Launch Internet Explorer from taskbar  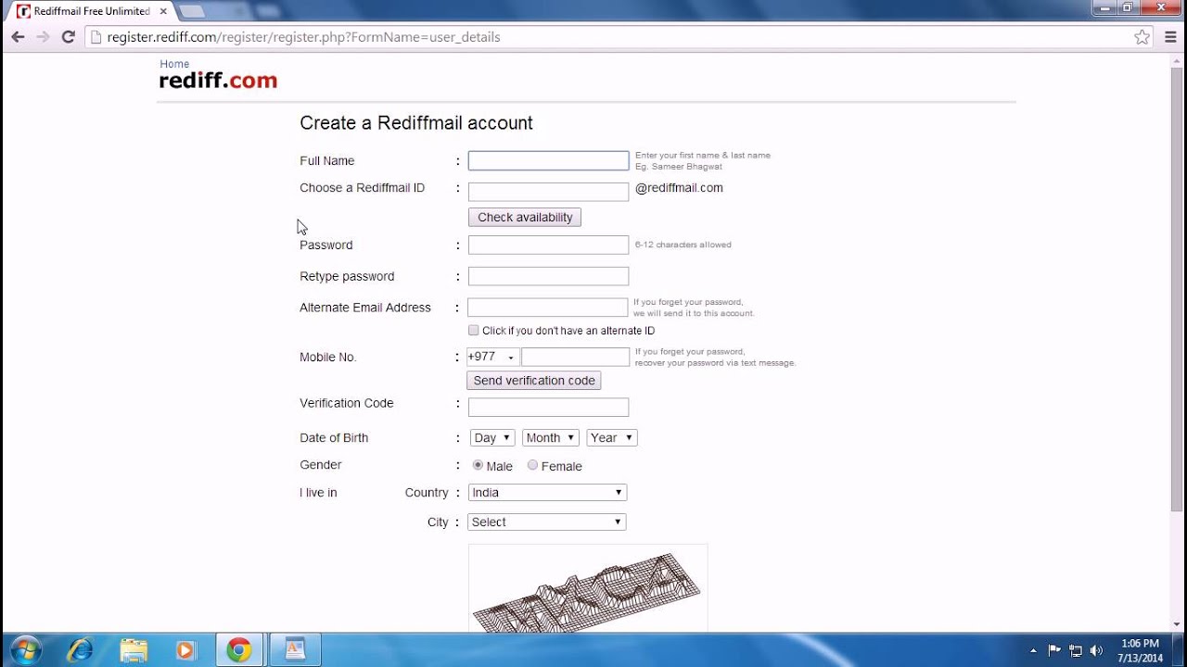(80, 649)
